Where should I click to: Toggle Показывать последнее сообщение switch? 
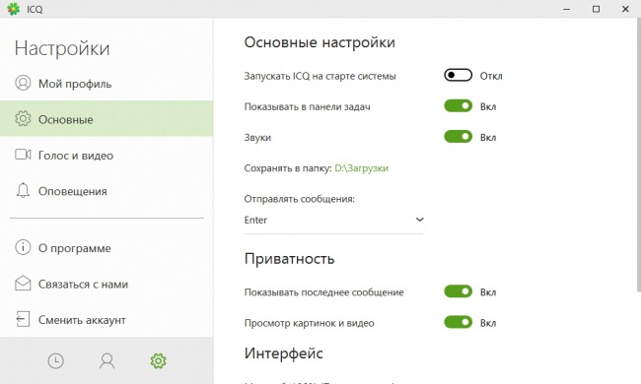click(458, 291)
